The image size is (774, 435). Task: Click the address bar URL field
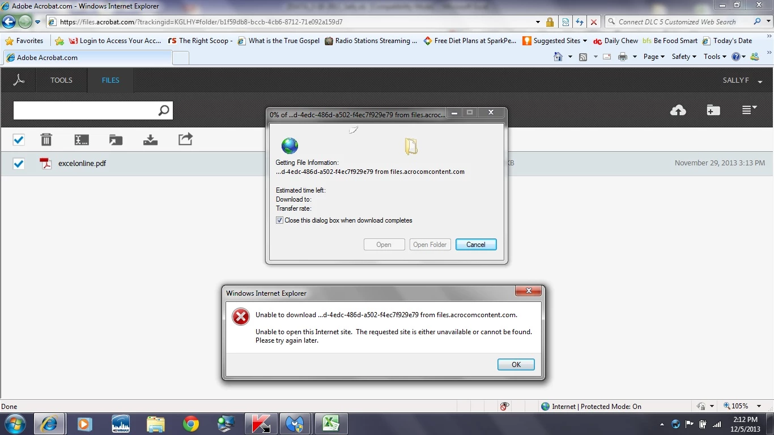pos(289,22)
